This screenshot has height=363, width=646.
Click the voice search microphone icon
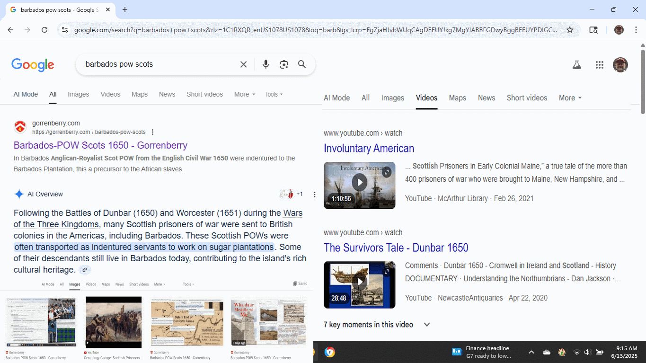point(265,64)
